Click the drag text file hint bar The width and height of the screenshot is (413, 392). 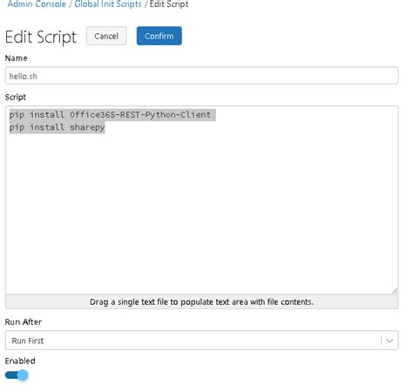tap(201, 302)
